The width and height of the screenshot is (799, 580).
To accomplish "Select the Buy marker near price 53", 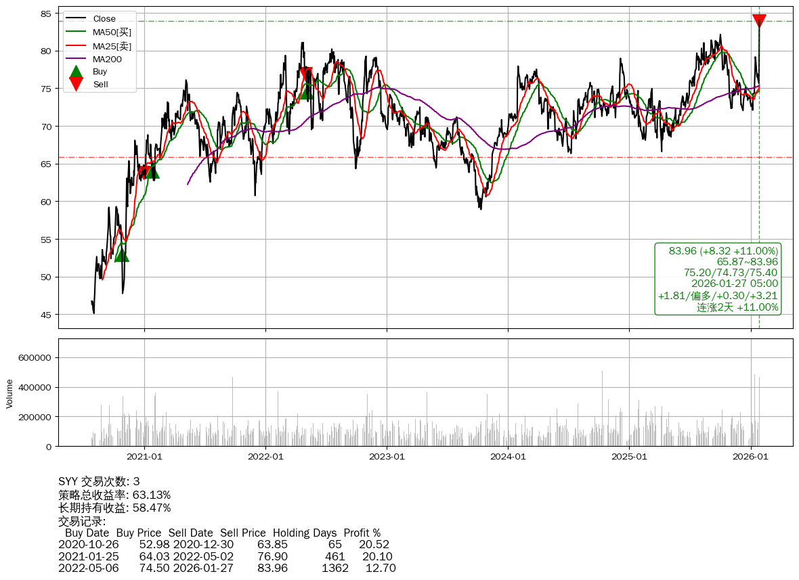I will pyautogui.click(x=121, y=254).
